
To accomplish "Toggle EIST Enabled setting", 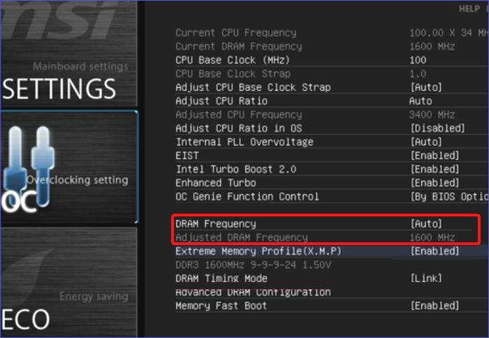I will pyautogui.click(x=435, y=156).
